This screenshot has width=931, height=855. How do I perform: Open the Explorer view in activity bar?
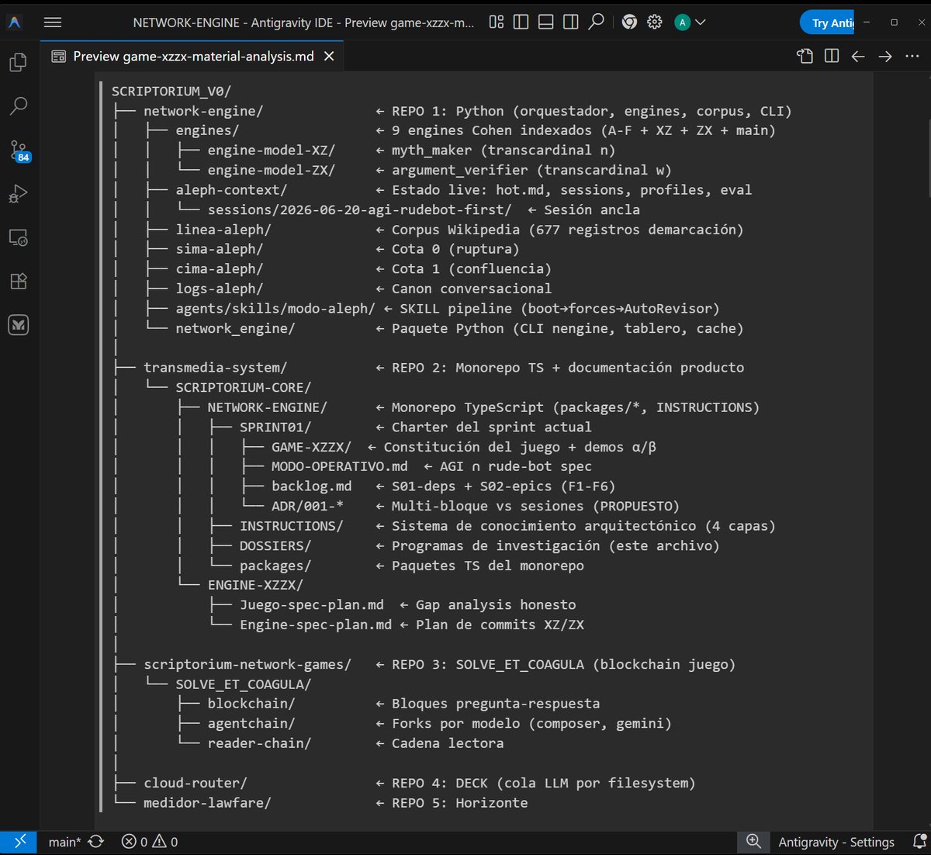[19, 62]
